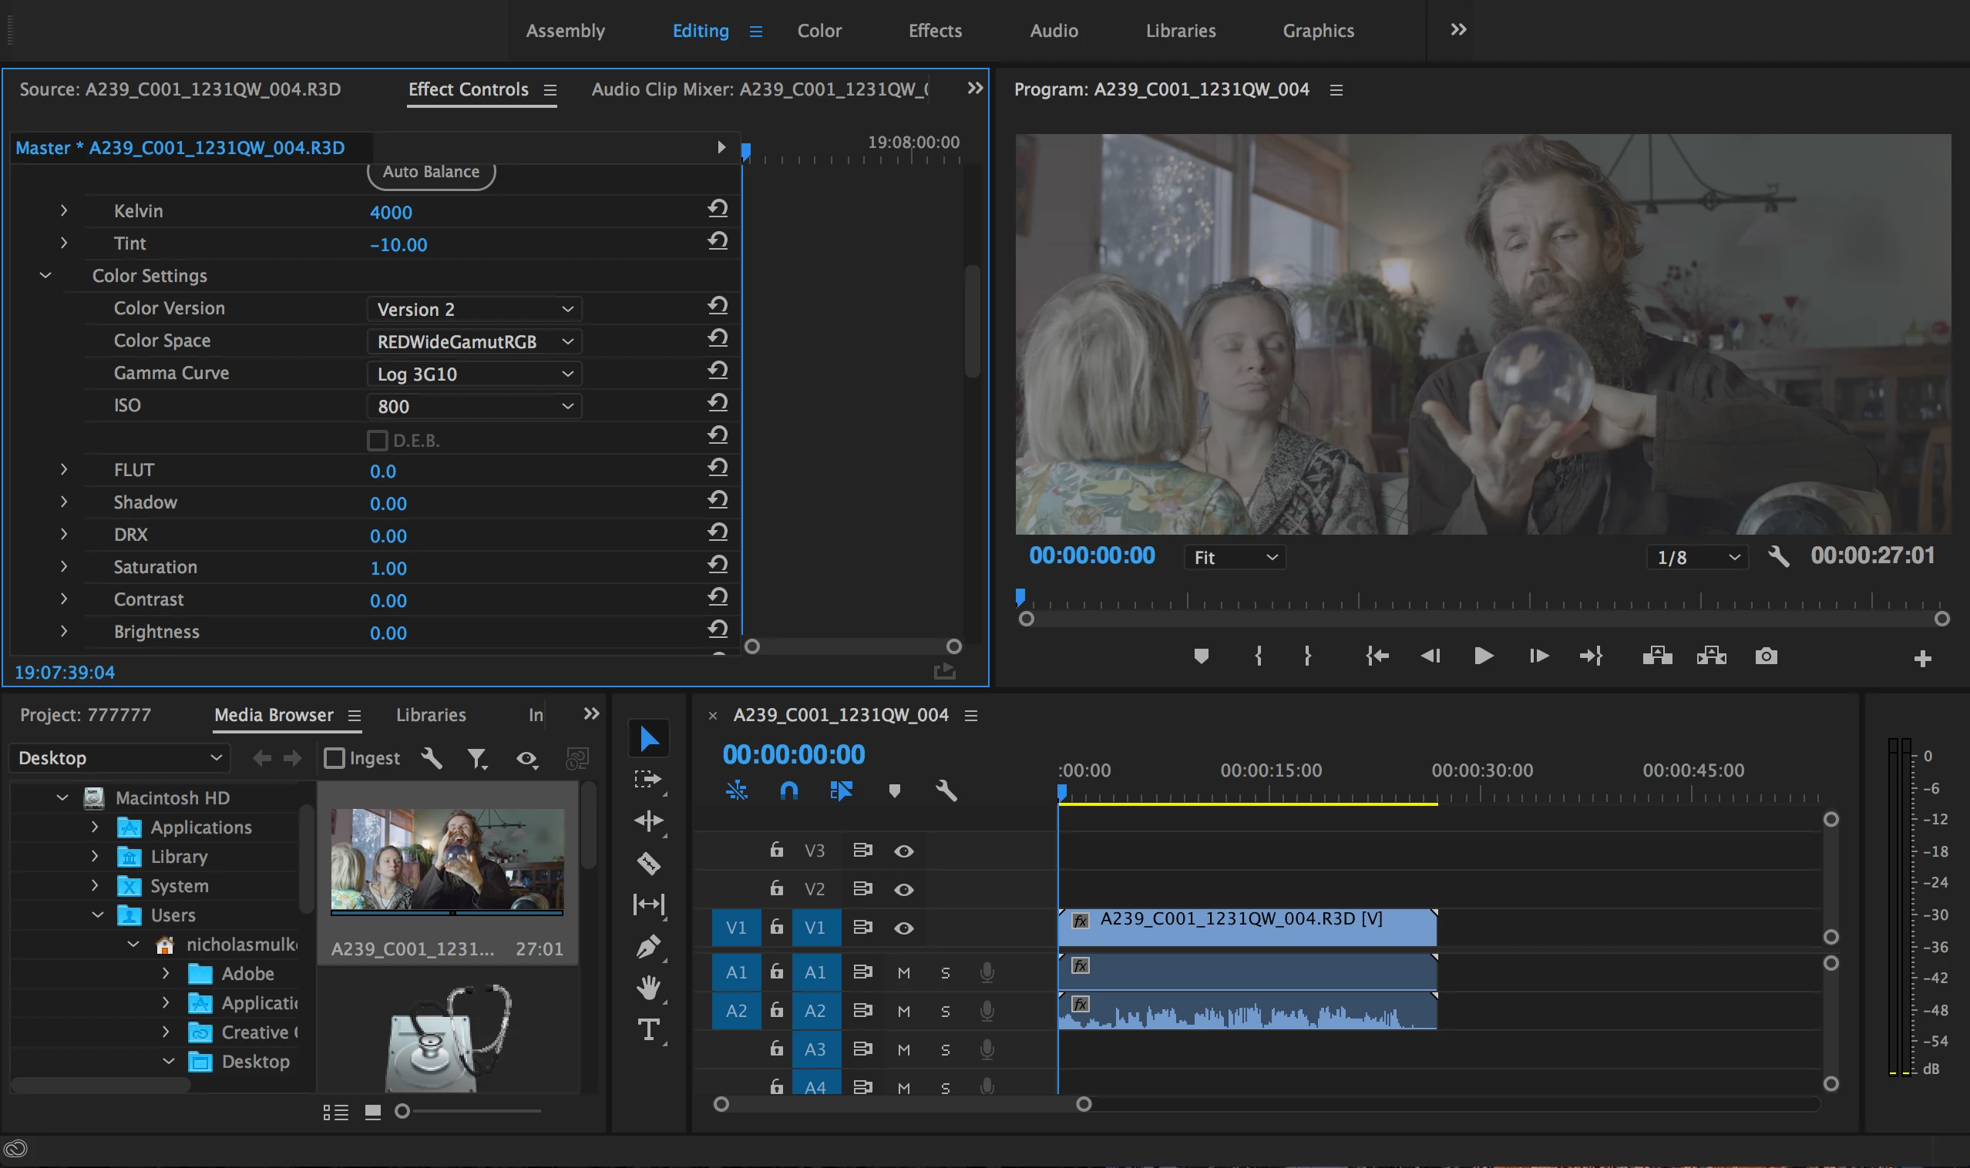This screenshot has width=1970, height=1168.
Task: Switch to the Color workspace tab
Action: (x=819, y=31)
